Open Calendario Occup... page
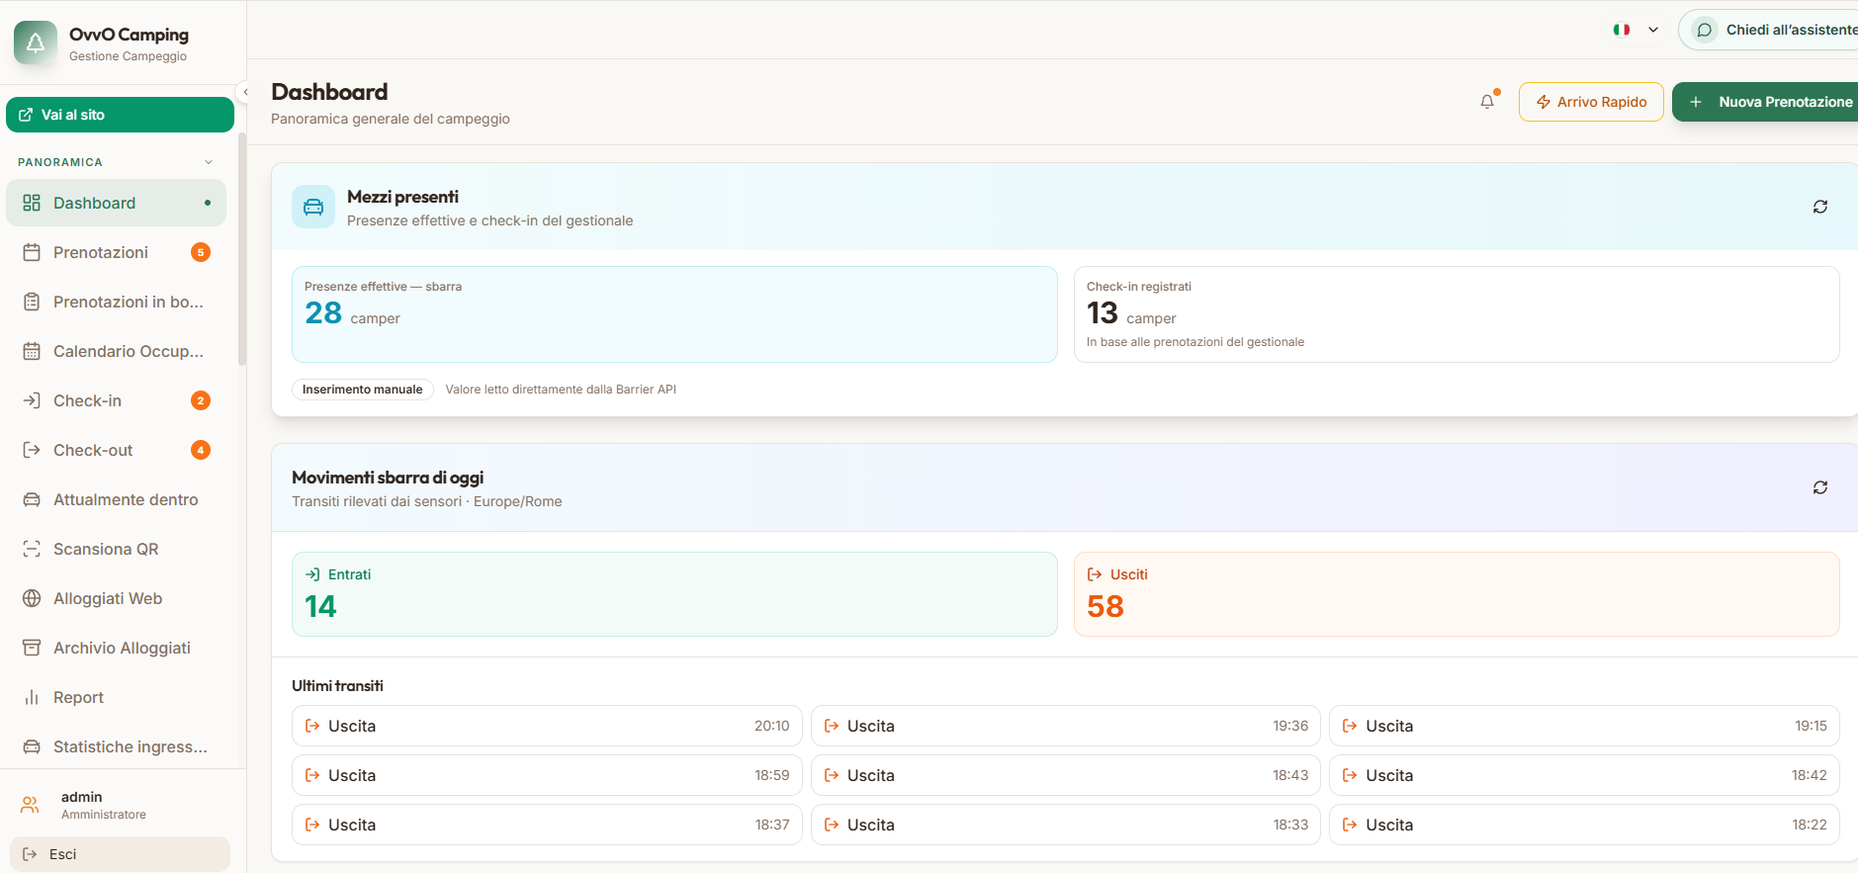The height and width of the screenshot is (873, 1858). pos(117,351)
